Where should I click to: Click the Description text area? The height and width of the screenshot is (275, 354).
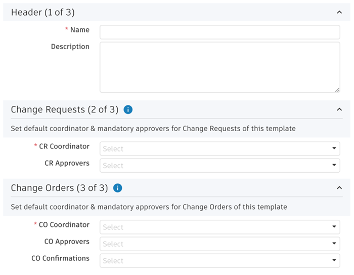point(219,67)
